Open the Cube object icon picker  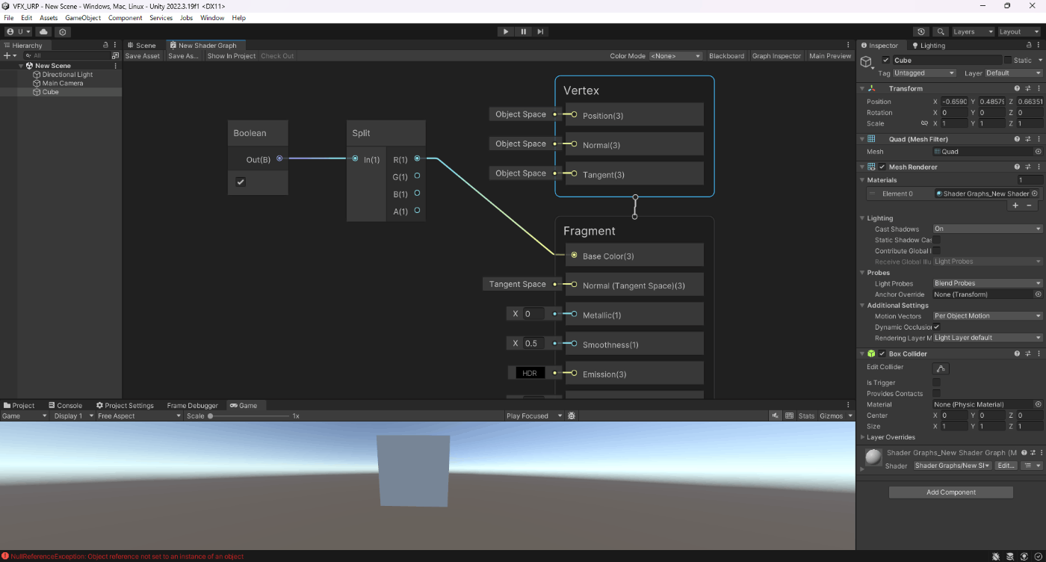[x=867, y=63]
